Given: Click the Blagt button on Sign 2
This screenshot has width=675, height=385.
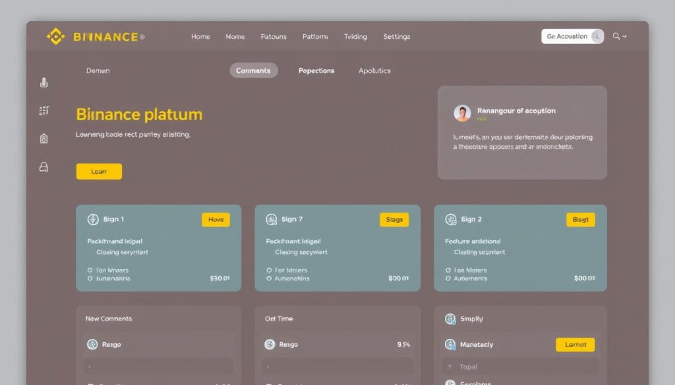Looking at the screenshot, I should click(x=580, y=220).
